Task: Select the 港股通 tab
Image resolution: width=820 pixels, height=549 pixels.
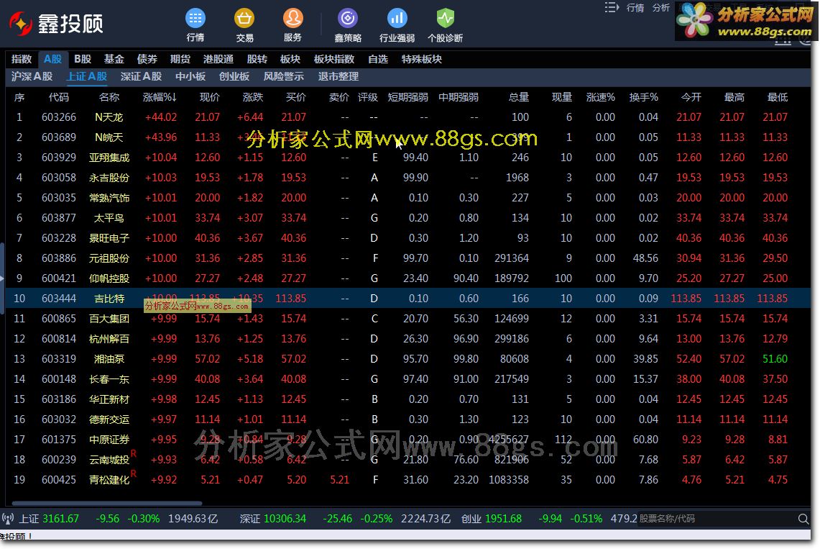Action: click(x=218, y=59)
